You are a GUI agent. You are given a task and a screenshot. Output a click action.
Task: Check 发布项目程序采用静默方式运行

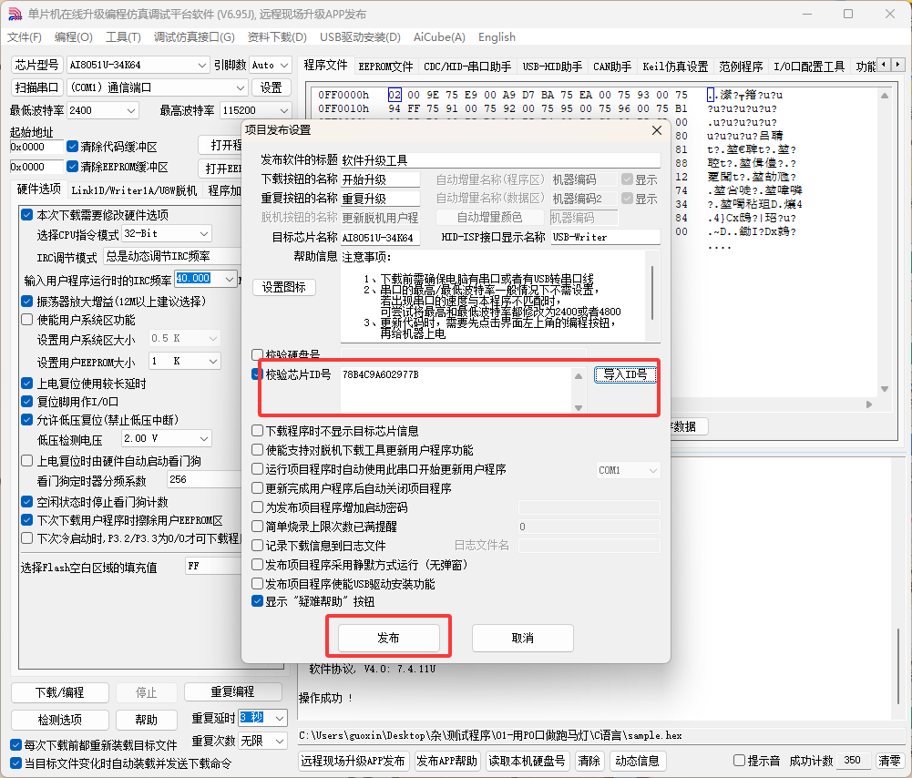tap(257, 565)
